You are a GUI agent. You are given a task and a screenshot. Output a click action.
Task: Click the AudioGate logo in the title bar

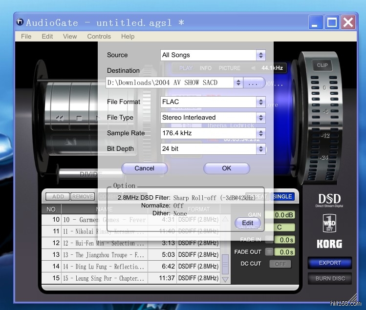[20, 22]
